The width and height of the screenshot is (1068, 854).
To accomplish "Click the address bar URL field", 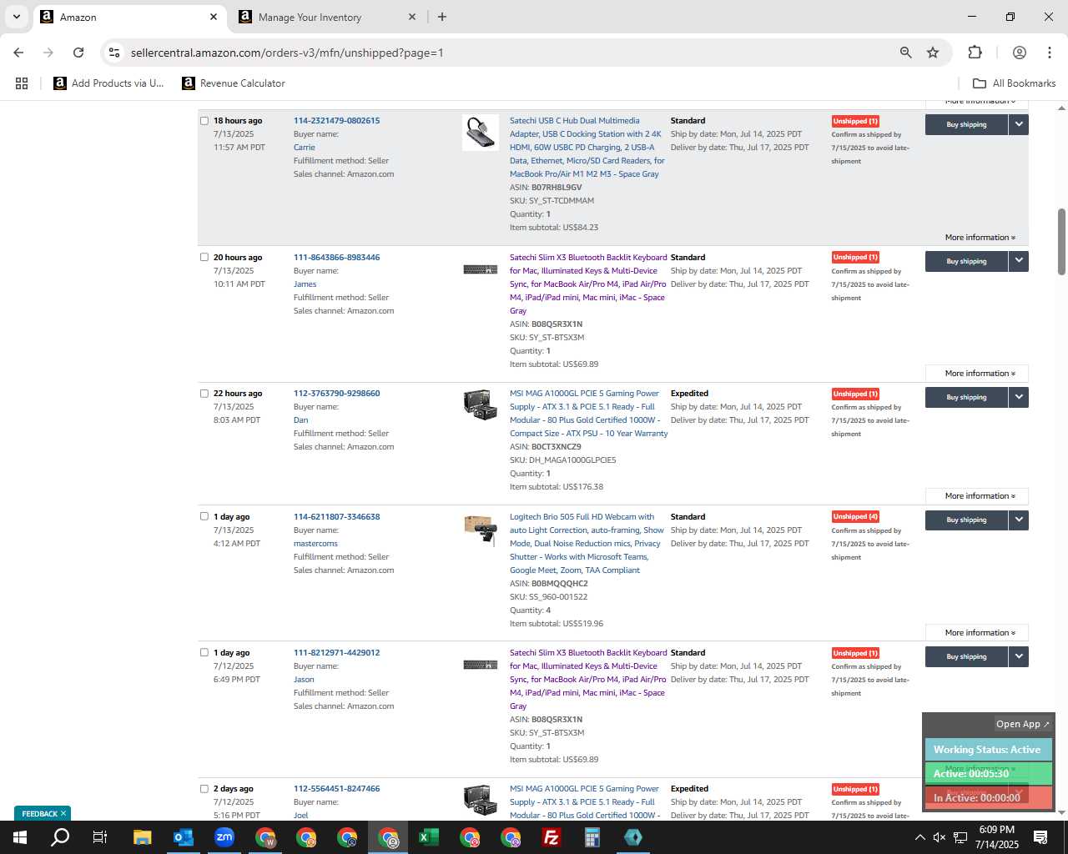I will click(x=509, y=53).
